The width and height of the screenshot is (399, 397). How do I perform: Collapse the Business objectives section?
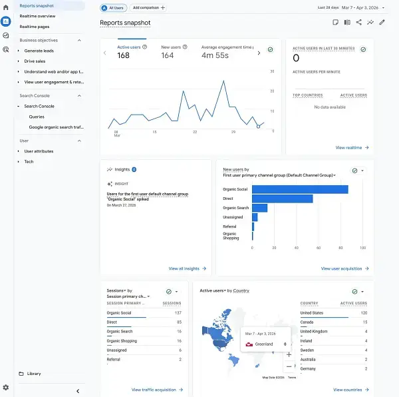[x=79, y=40]
